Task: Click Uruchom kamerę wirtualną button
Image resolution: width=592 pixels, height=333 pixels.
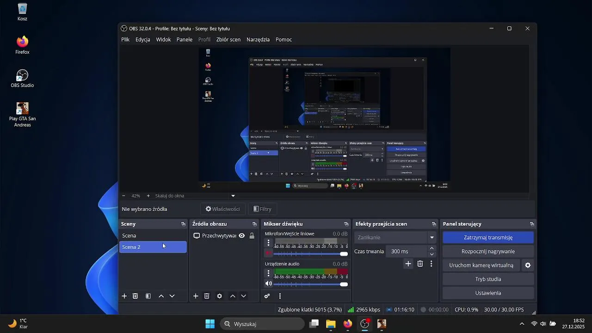Action: 481,265
